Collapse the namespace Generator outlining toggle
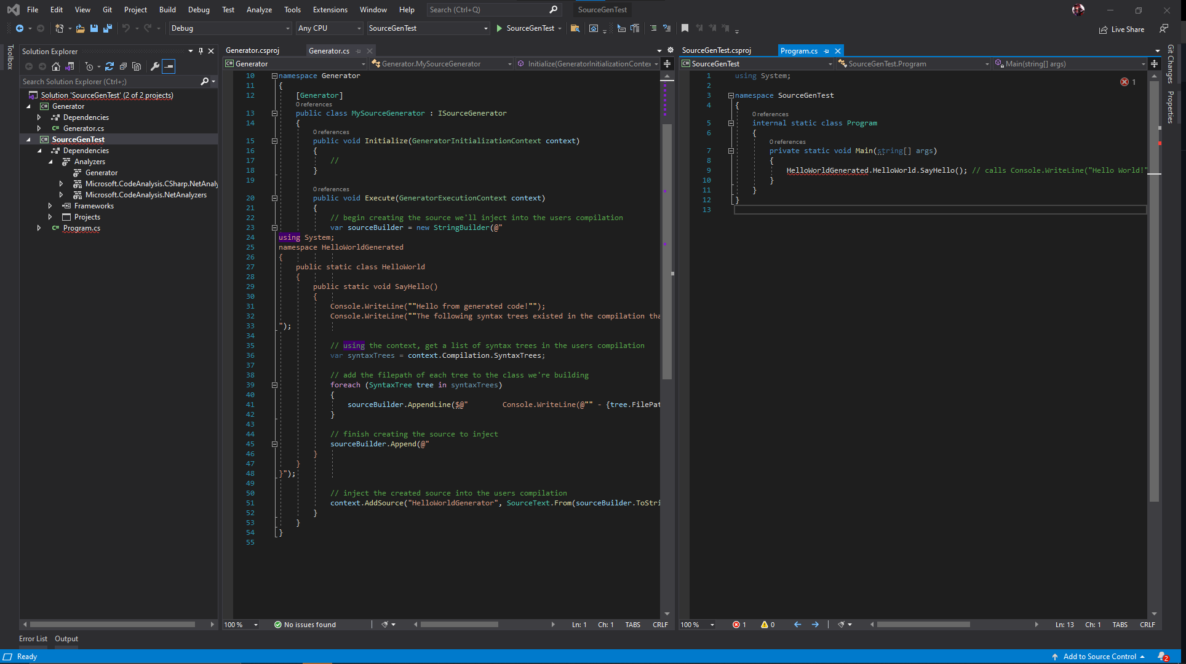 (274, 76)
